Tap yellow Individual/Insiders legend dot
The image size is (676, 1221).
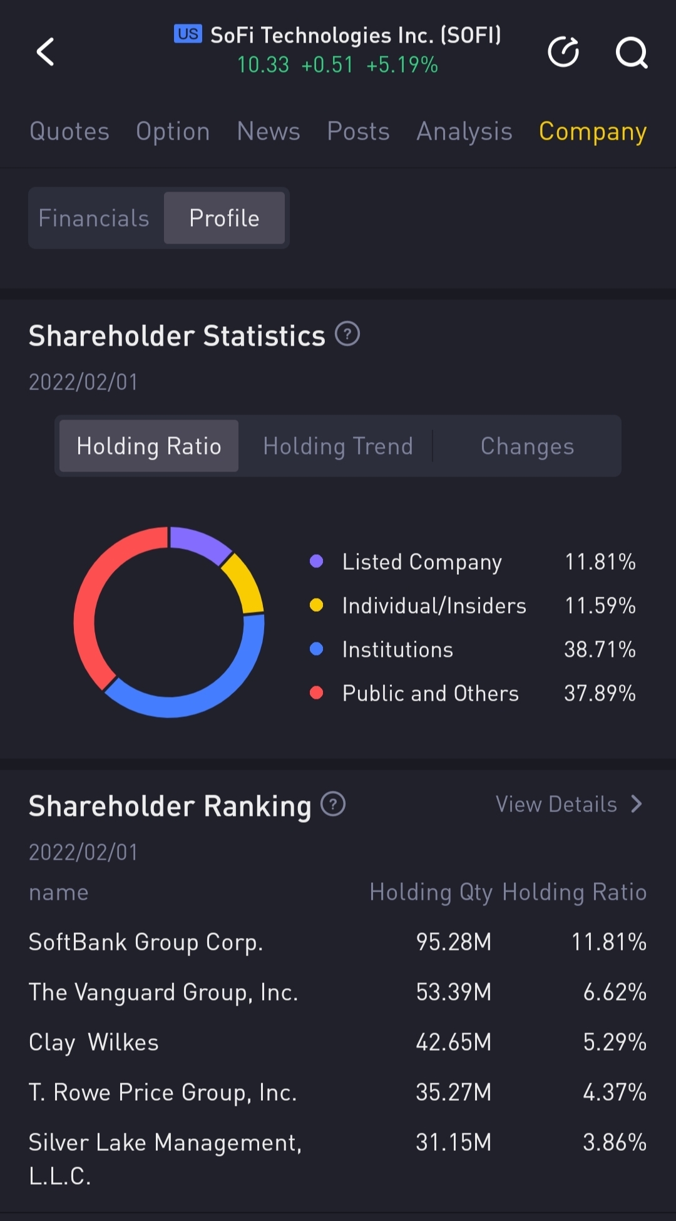[x=317, y=605]
